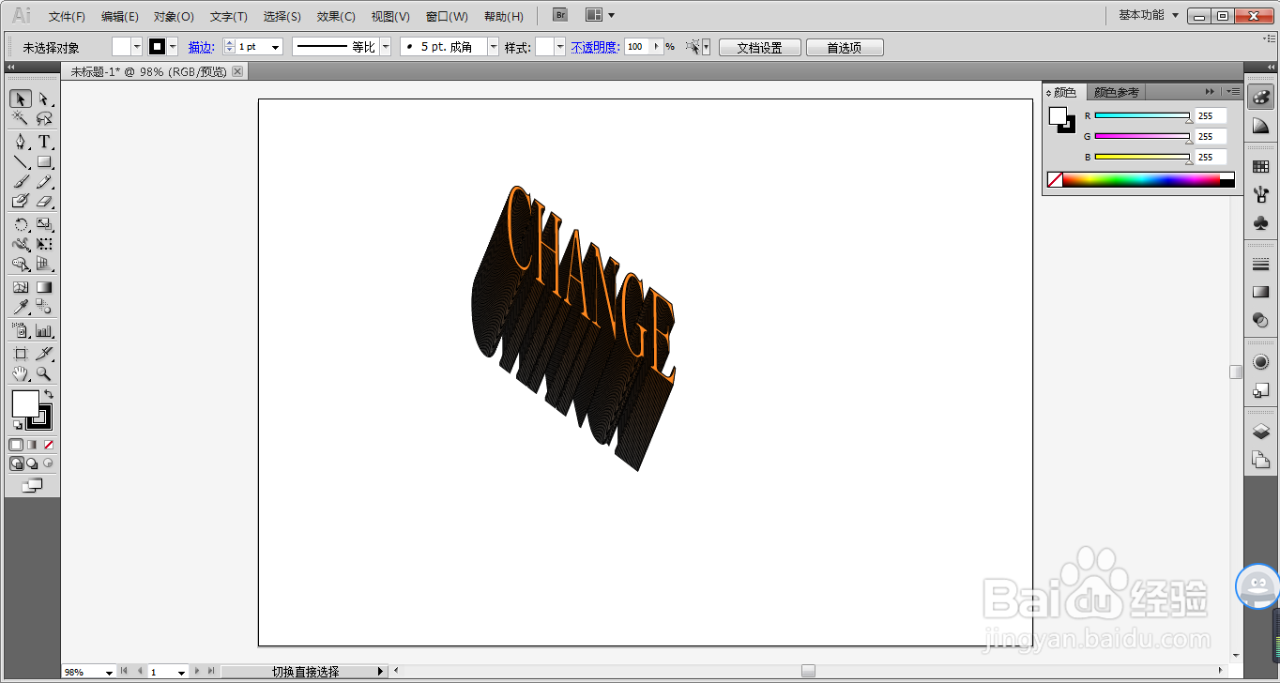Select the Zoom magnifier tool
Image resolution: width=1280 pixels, height=683 pixels.
click(x=43, y=373)
